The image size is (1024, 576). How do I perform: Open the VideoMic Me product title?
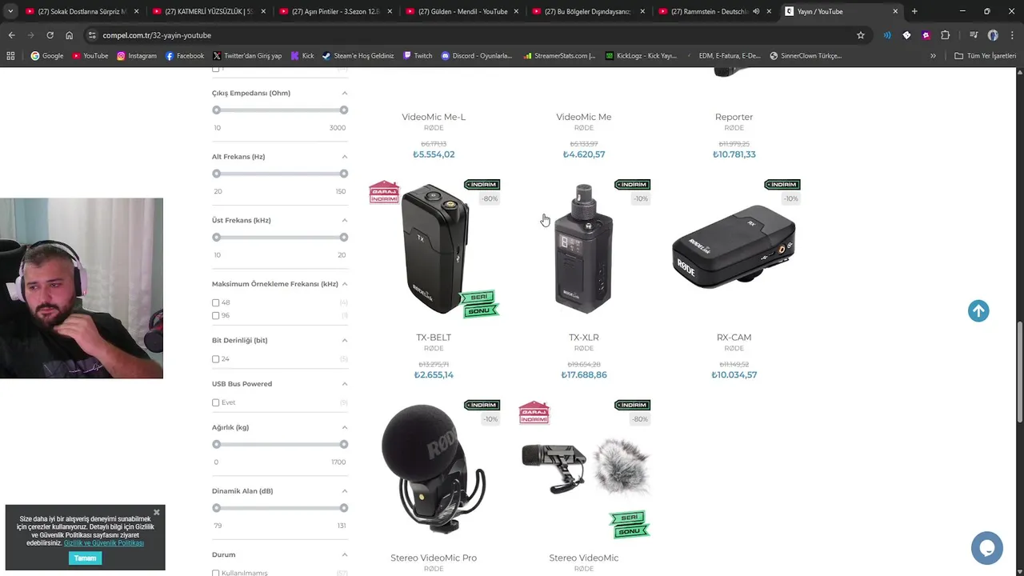point(584,117)
